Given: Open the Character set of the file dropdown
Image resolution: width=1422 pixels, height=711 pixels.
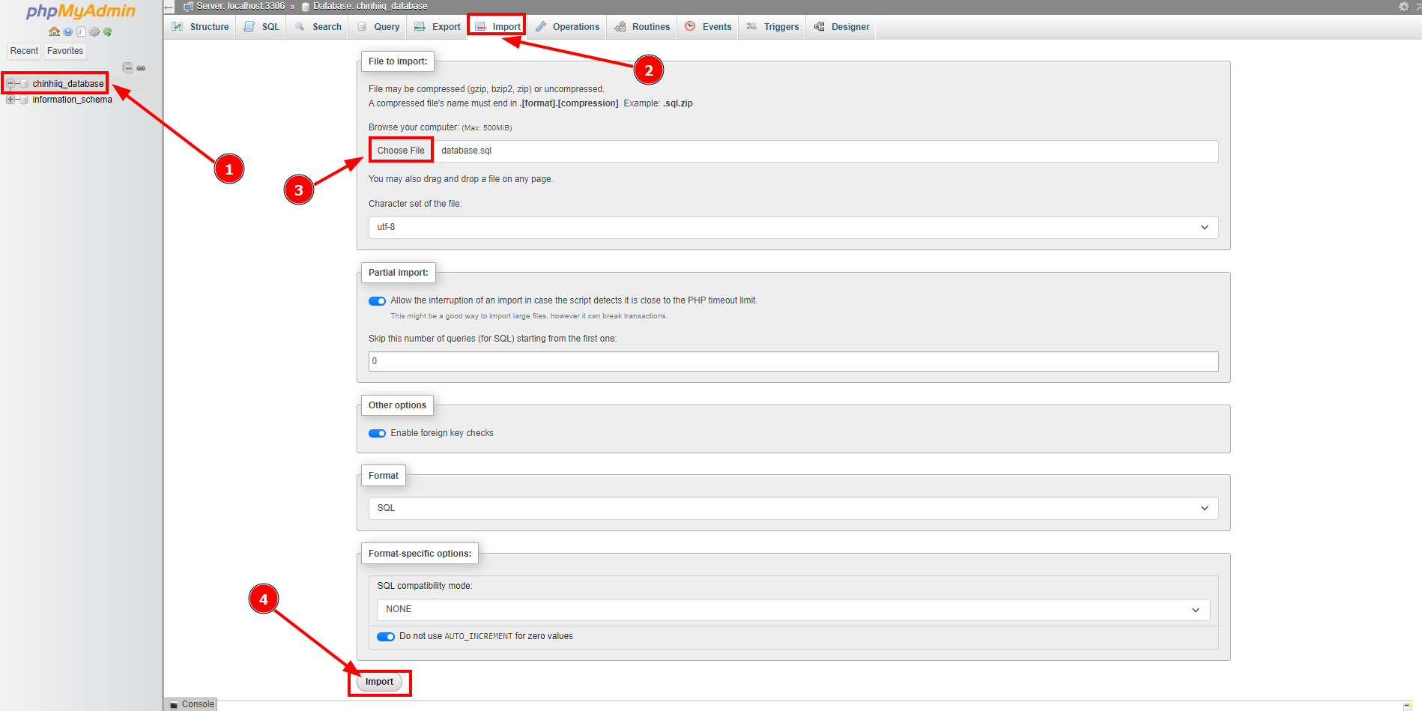Looking at the screenshot, I should pos(793,227).
